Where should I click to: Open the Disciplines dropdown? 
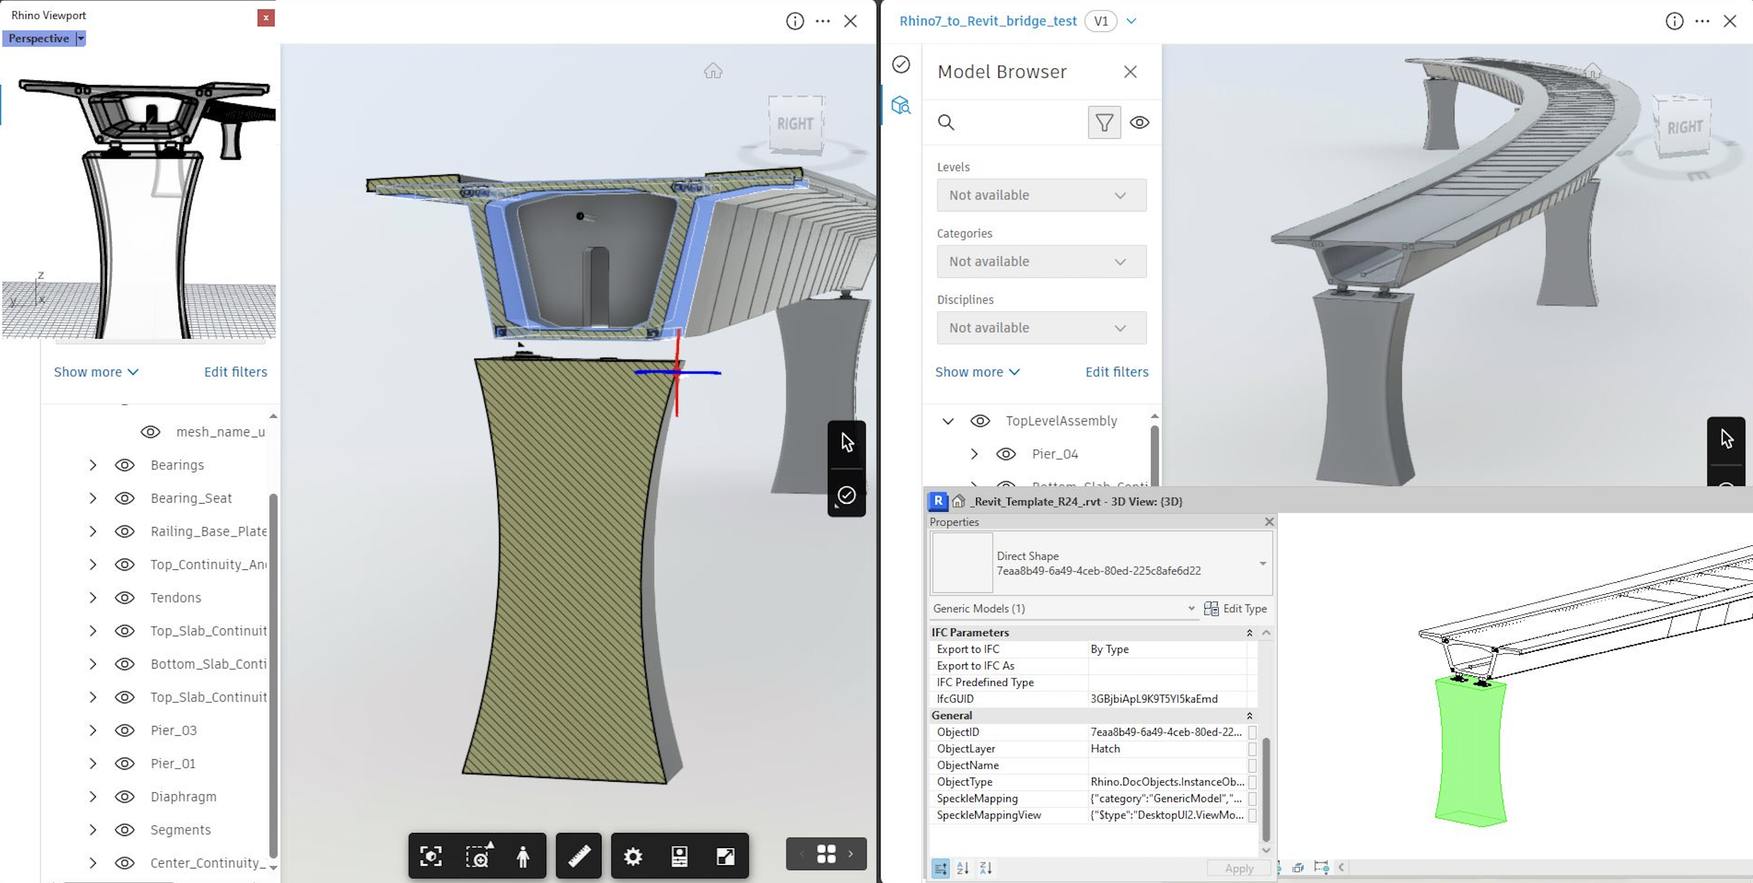pyautogui.click(x=1041, y=328)
